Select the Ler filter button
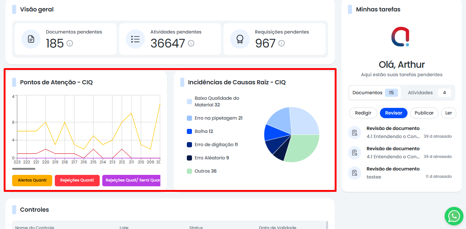This screenshot has width=466, height=229. pos(448,113)
